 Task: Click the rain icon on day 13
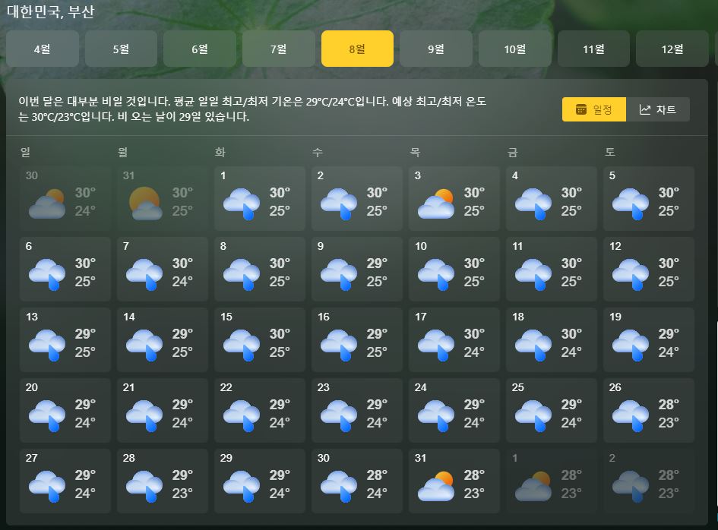(x=46, y=345)
